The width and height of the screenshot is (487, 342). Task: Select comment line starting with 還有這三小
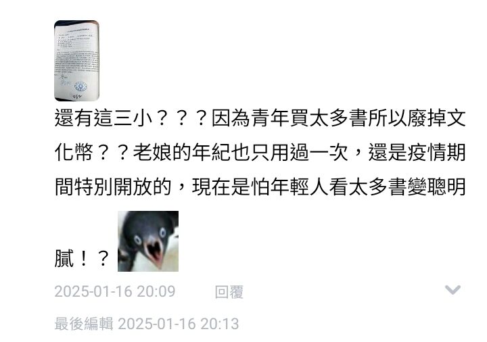click(260, 118)
